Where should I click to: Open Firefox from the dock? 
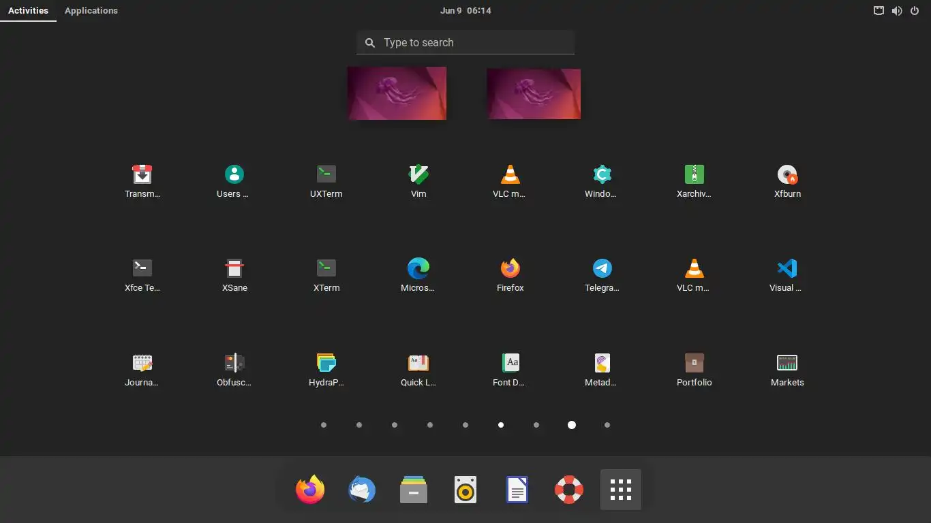tap(310, 490)
